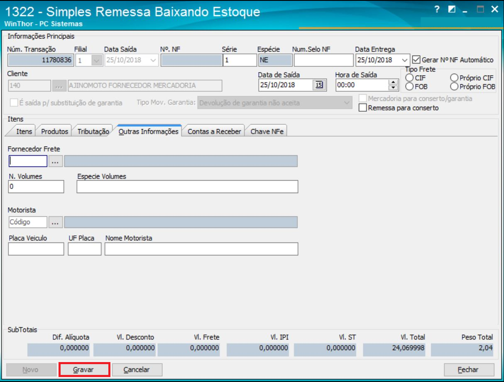Screen dimensions: 504x382
Task: Expand the Data Saída dropdown
Action: coord(153,60)
